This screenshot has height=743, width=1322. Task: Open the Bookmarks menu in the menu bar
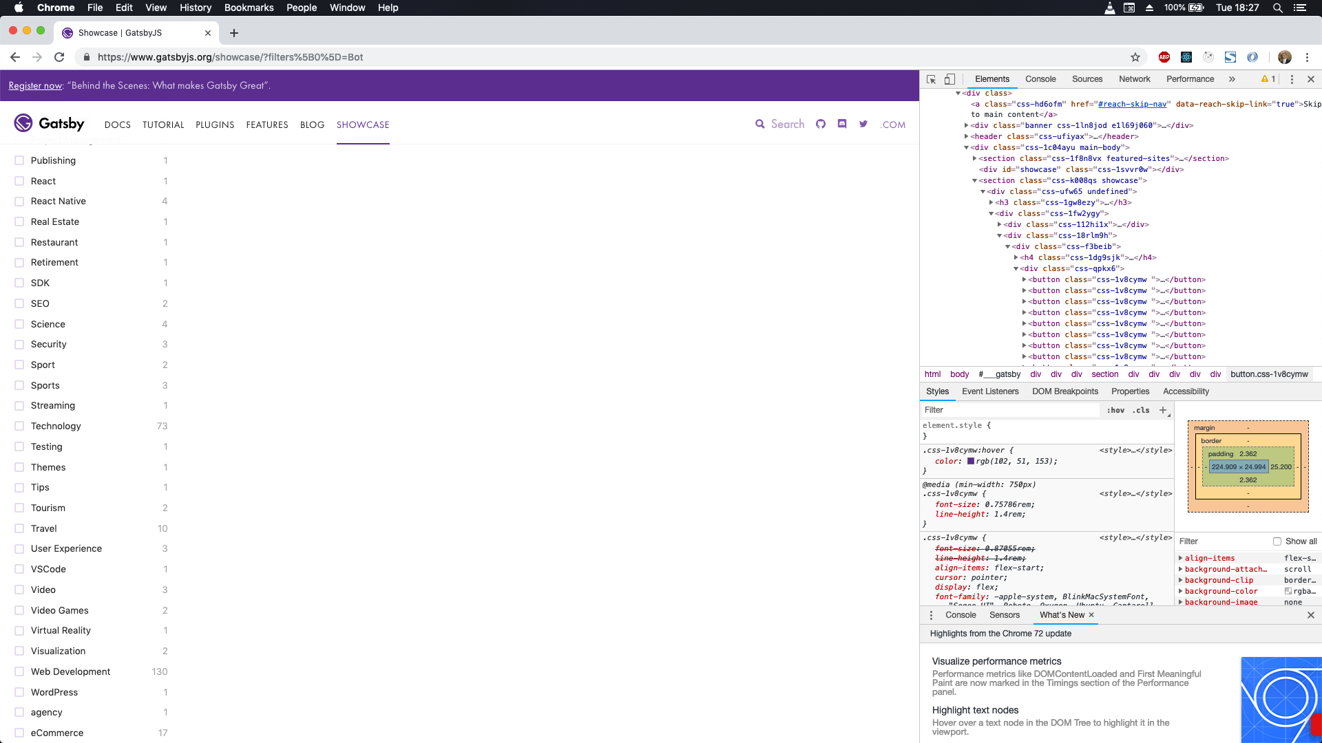249,8
